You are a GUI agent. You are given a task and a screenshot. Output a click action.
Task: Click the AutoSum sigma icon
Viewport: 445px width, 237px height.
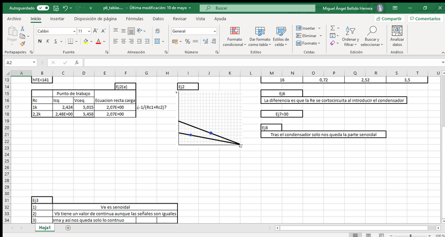pyautogui.click(x=332, y=28)
